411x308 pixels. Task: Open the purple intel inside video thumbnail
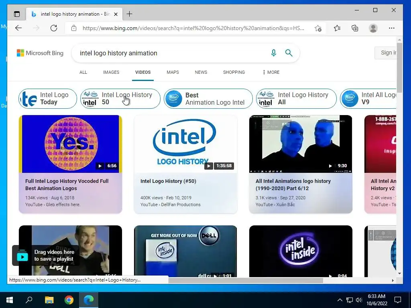301,251
